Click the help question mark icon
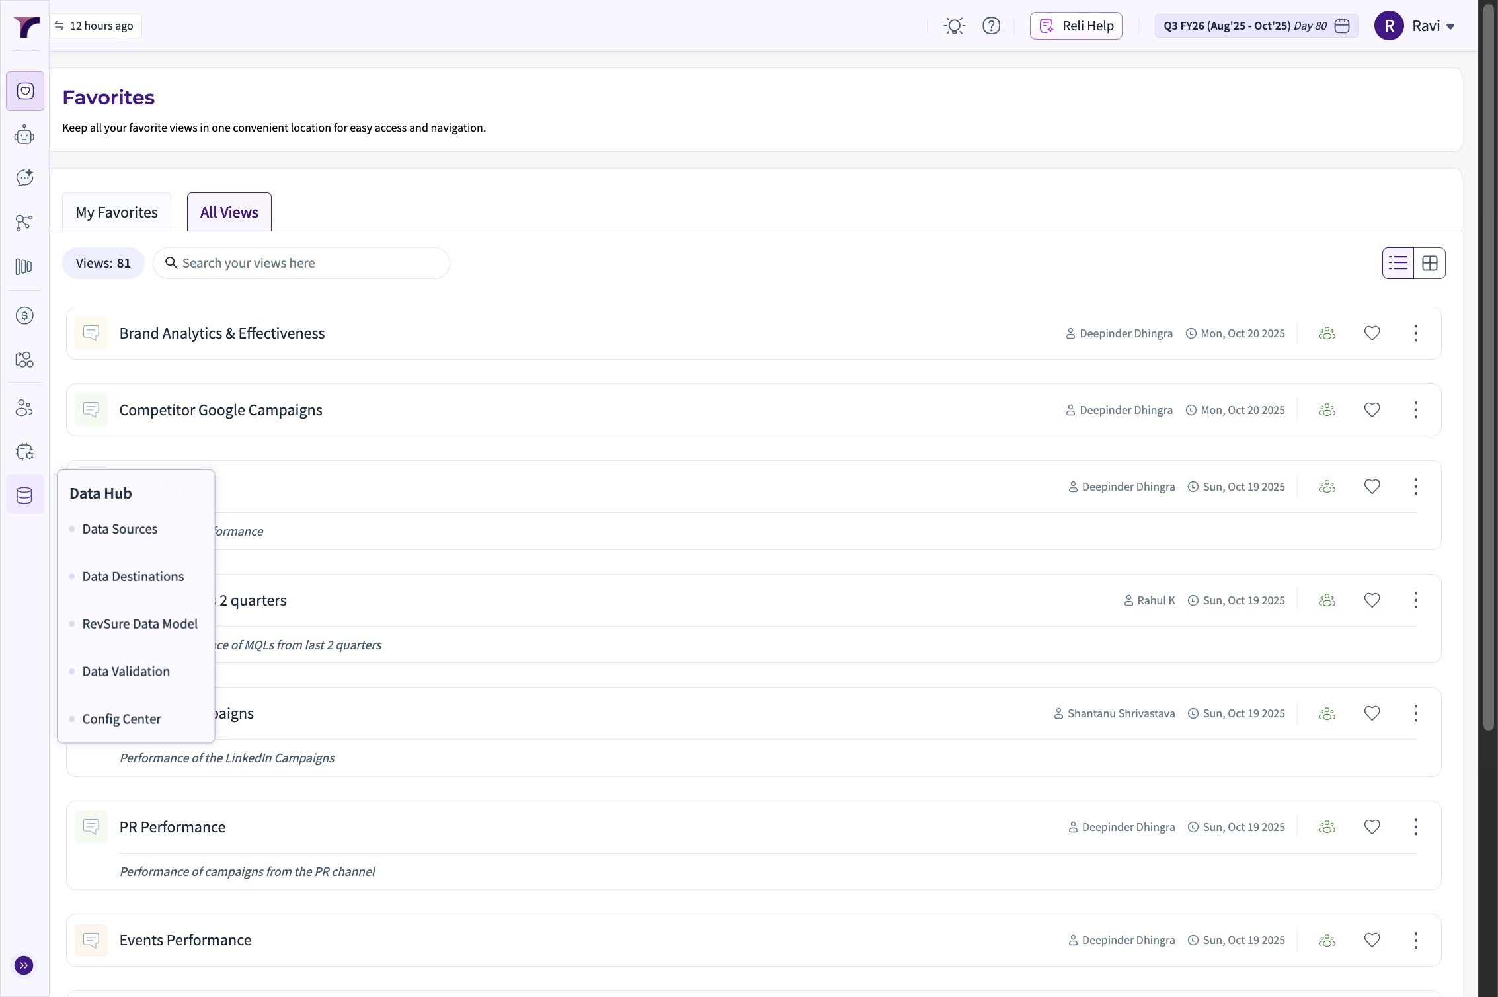Screen dimensions: 1498x997 (991, 26)
